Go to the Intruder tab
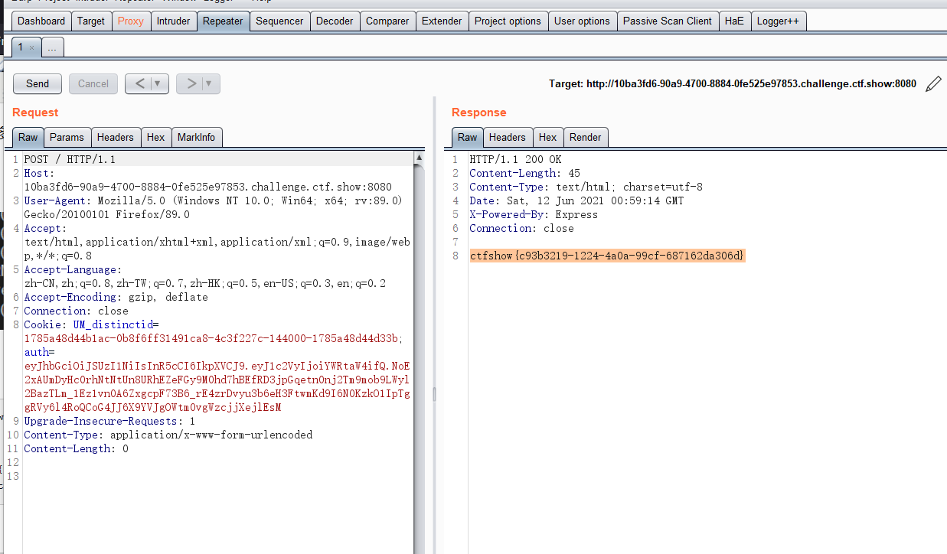 (x=174, y=21)
